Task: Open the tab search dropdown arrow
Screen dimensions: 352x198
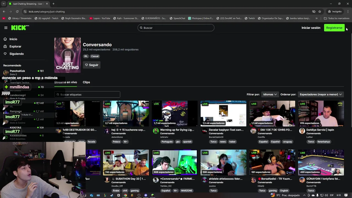Action: click(x=4, y=4)
